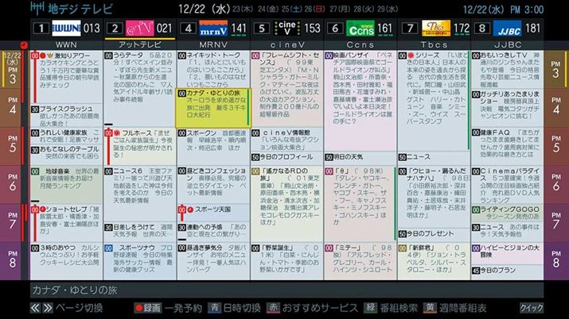This screenshot has height=319, width=569.
Task: Select the WWN channel logo
Action: [66, 29]
